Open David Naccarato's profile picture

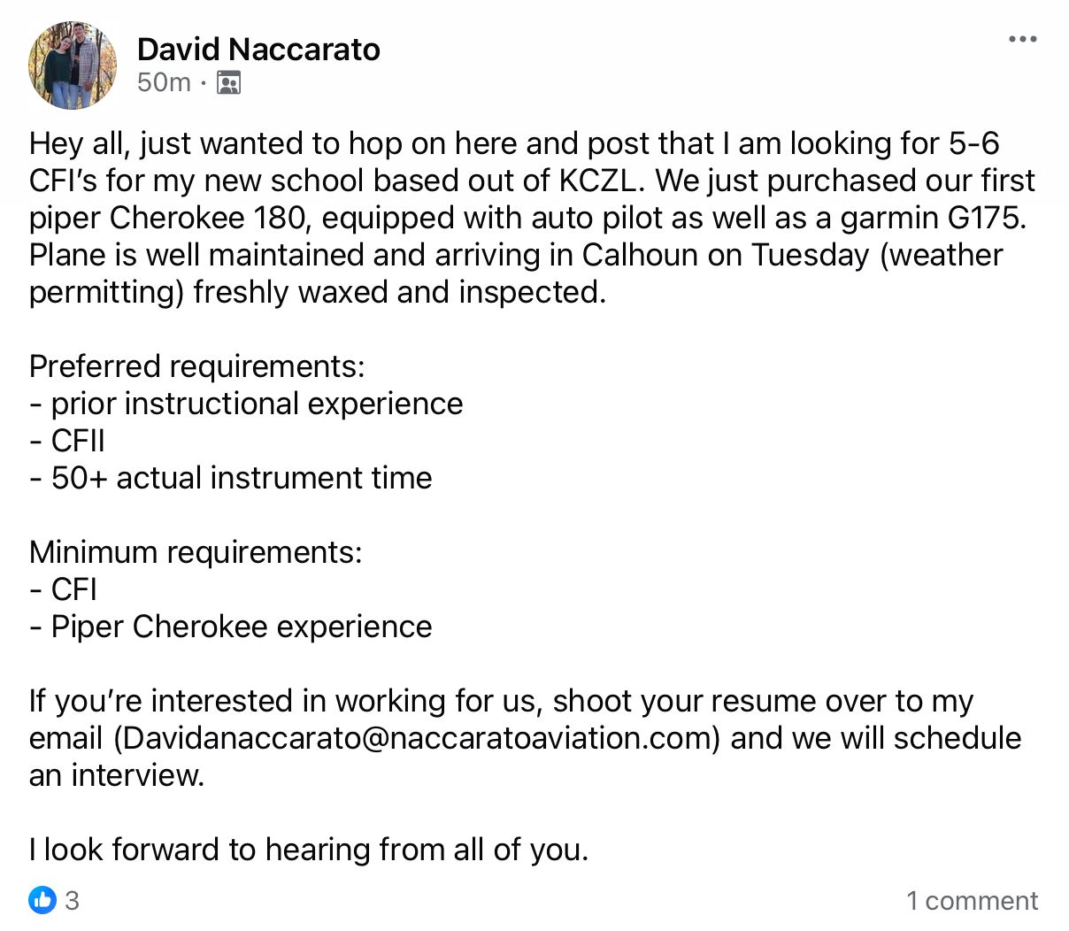[x=73, y=65]
